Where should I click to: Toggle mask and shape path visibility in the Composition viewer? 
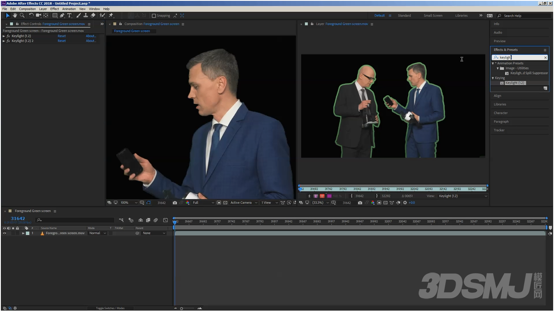148,203
